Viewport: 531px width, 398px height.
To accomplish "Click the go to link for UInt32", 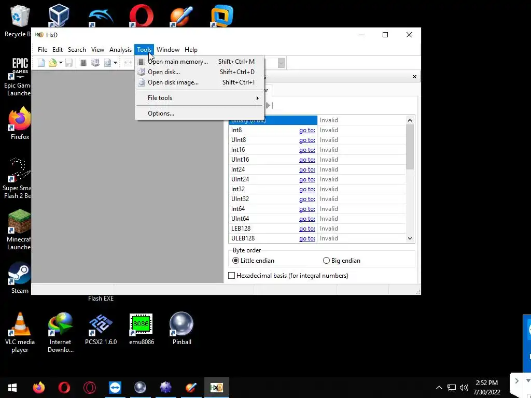I will (307, 199).
